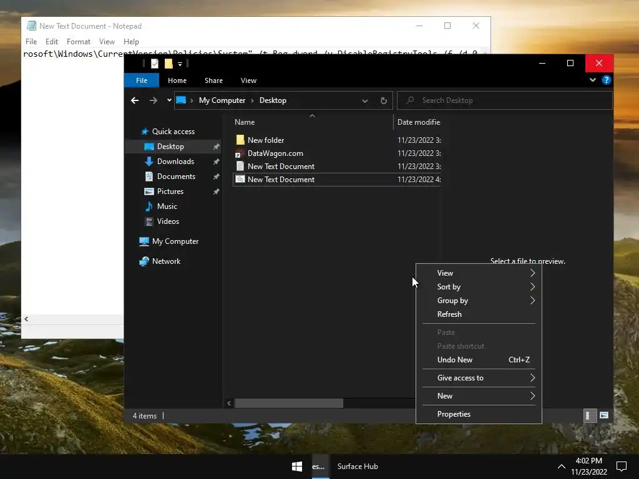Select Network in the navigation pane
This screenshot has width=639, height=479.
tap(166, 261)
